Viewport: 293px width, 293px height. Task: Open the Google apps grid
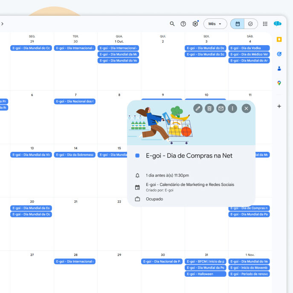(x=265, y=24)
